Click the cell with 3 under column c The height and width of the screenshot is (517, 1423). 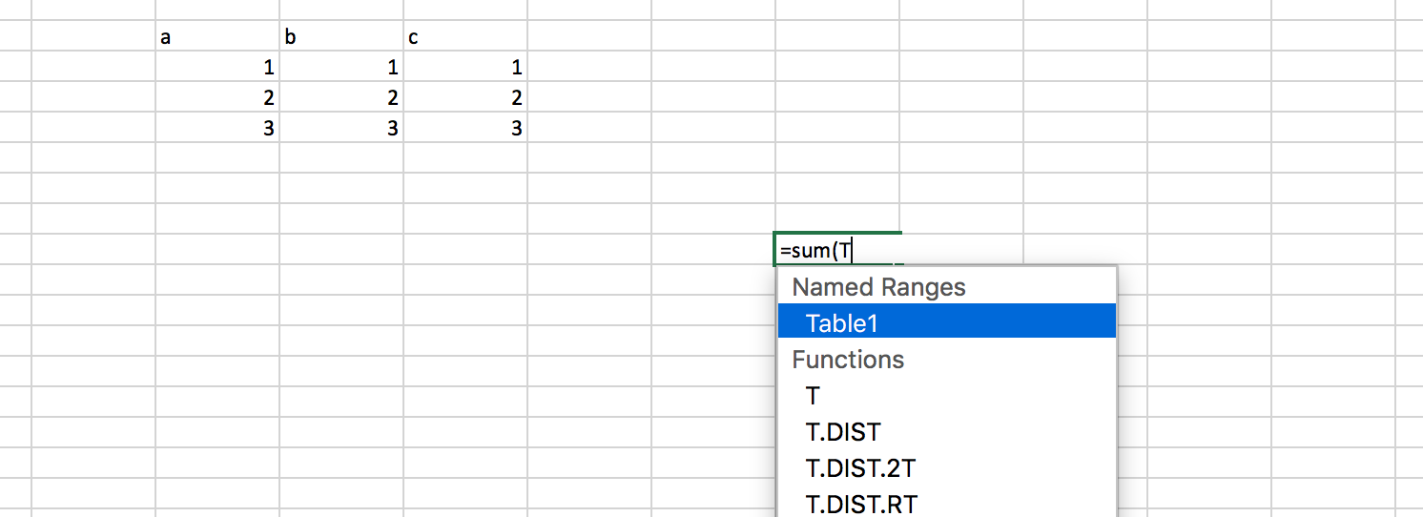(x=465, y=129)
